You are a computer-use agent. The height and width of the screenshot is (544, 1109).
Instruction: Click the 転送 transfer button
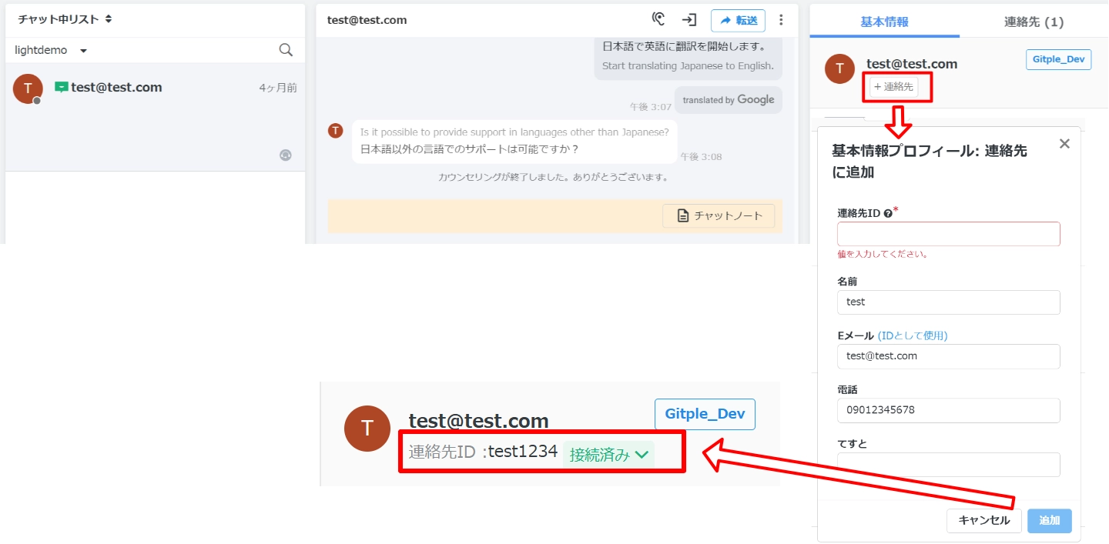[738, 20]
